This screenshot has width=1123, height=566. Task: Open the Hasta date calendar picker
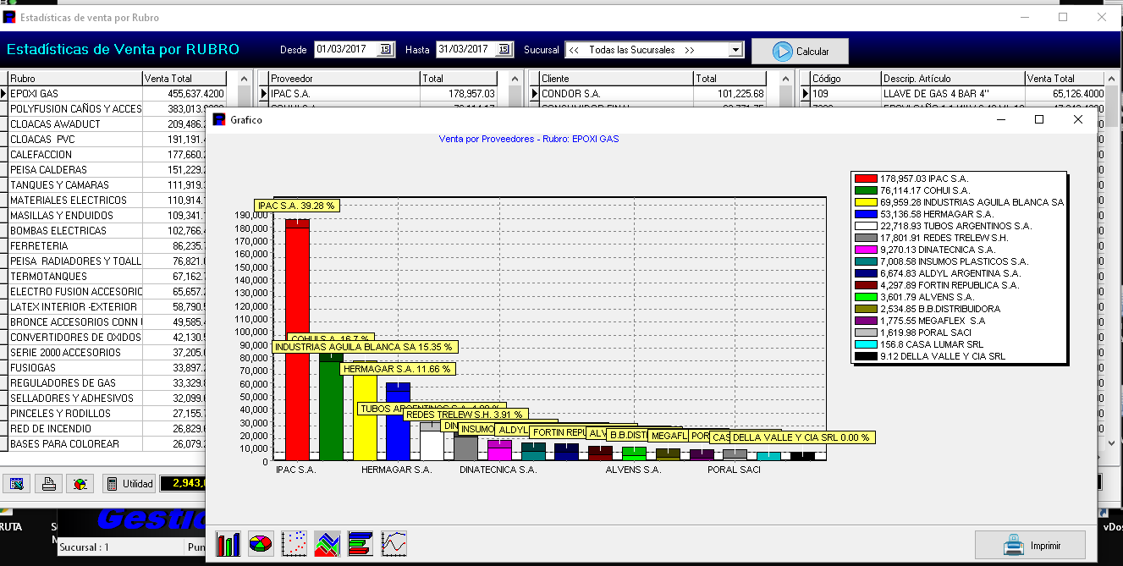point(505,50)
